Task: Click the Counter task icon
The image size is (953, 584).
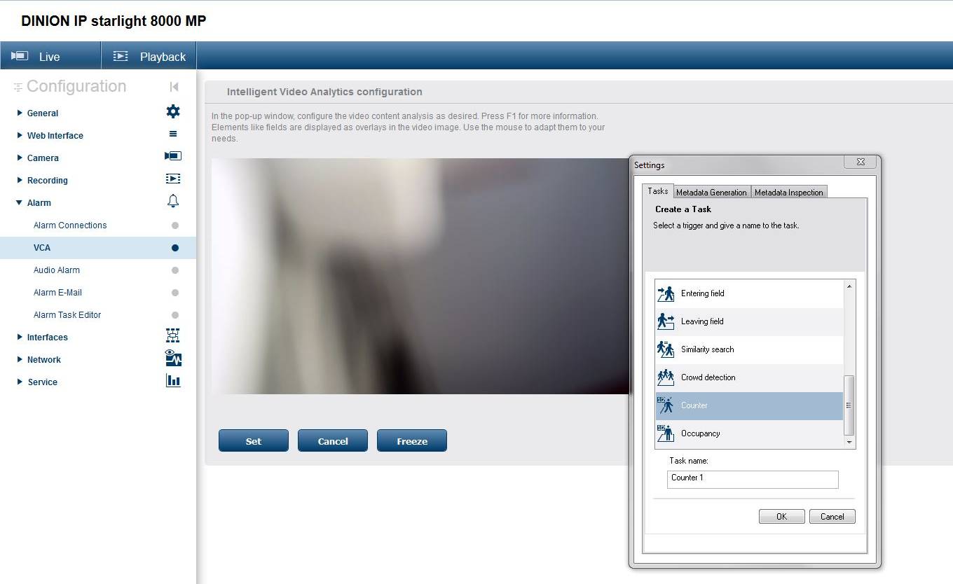Action: point(666,405)
